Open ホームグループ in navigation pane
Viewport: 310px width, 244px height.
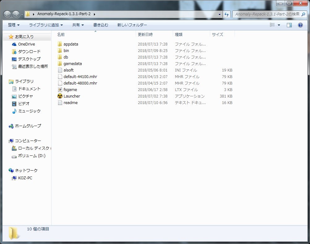[28, 126]
